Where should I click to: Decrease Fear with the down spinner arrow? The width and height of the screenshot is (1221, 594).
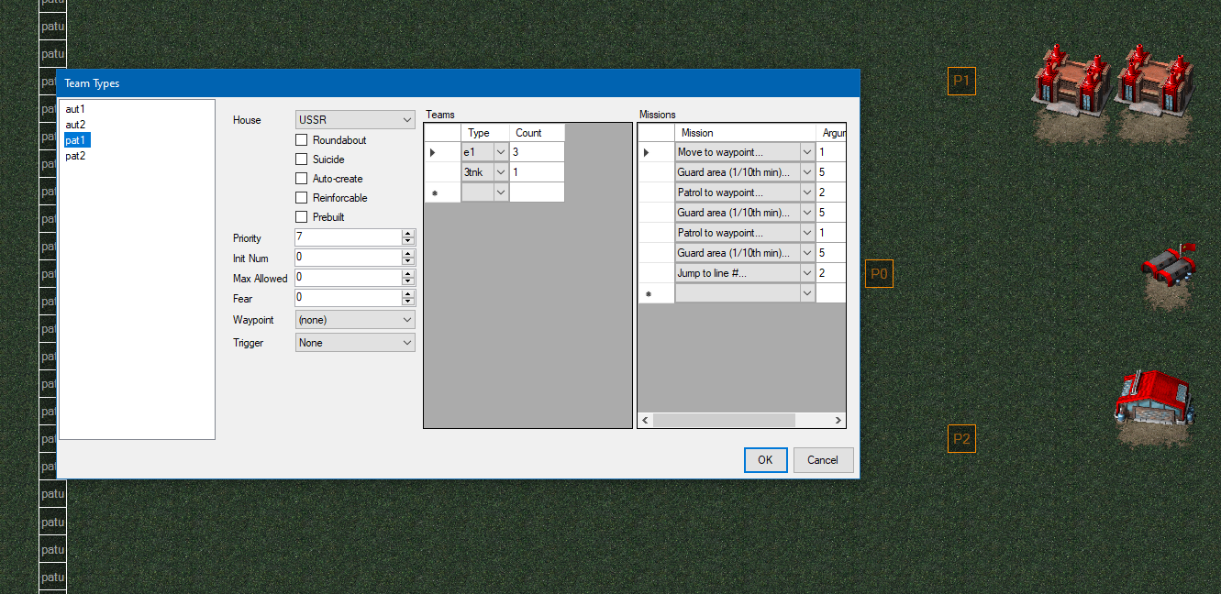408,302
